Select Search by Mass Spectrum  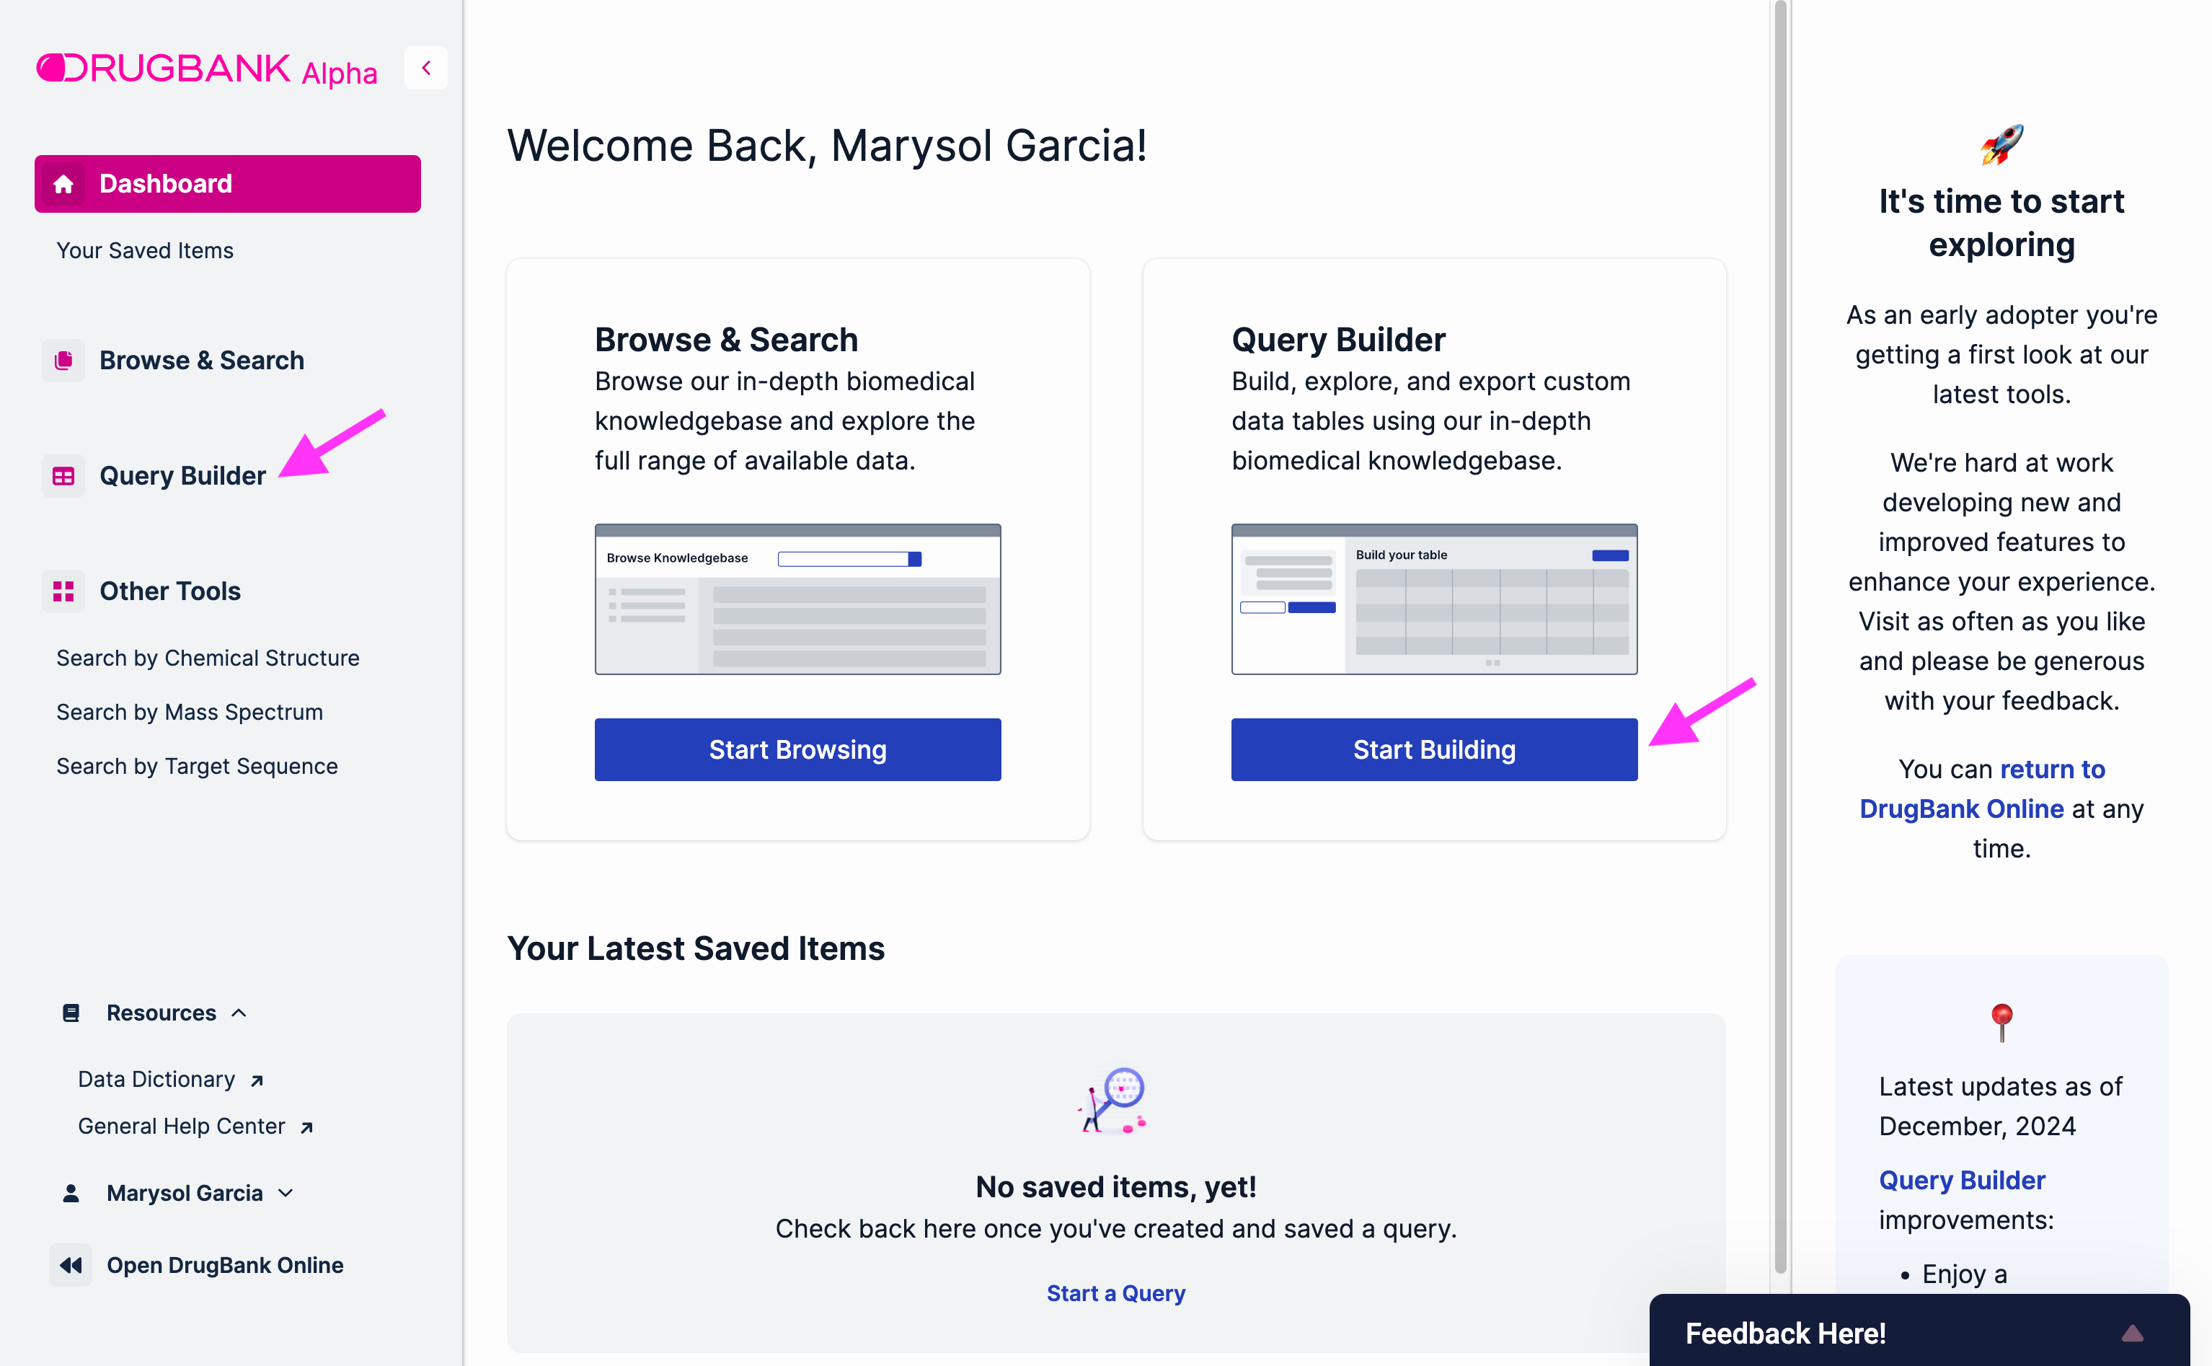click(190, 712)
